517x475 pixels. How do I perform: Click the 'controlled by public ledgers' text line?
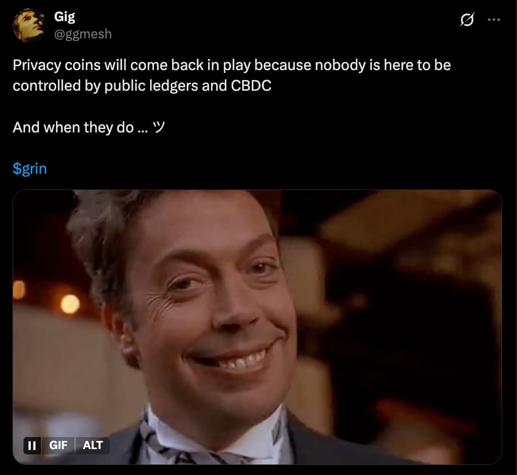pyautogui.click(x=142, y=86)
